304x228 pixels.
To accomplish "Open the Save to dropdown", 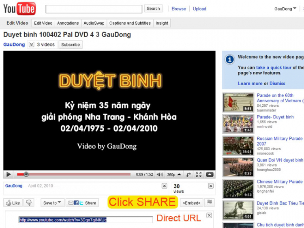I will point(52,203).
